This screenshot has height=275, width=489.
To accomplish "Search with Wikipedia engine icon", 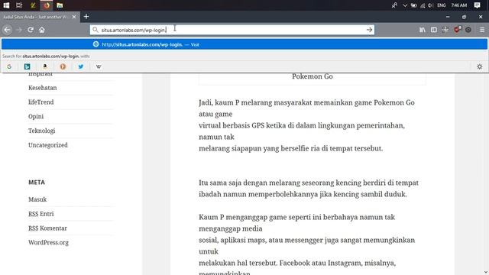I will 99,66.
